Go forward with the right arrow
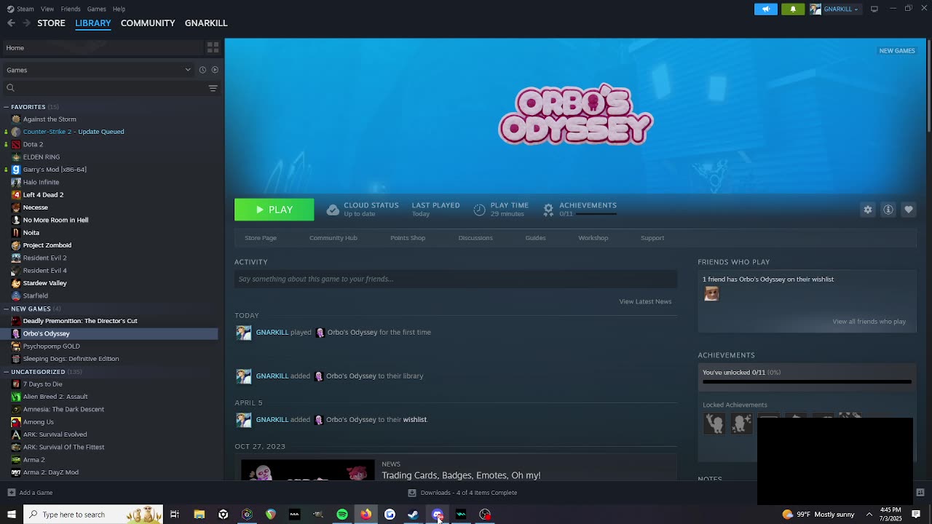The width and height of the screenshot is (932, 524). (27, 23)
